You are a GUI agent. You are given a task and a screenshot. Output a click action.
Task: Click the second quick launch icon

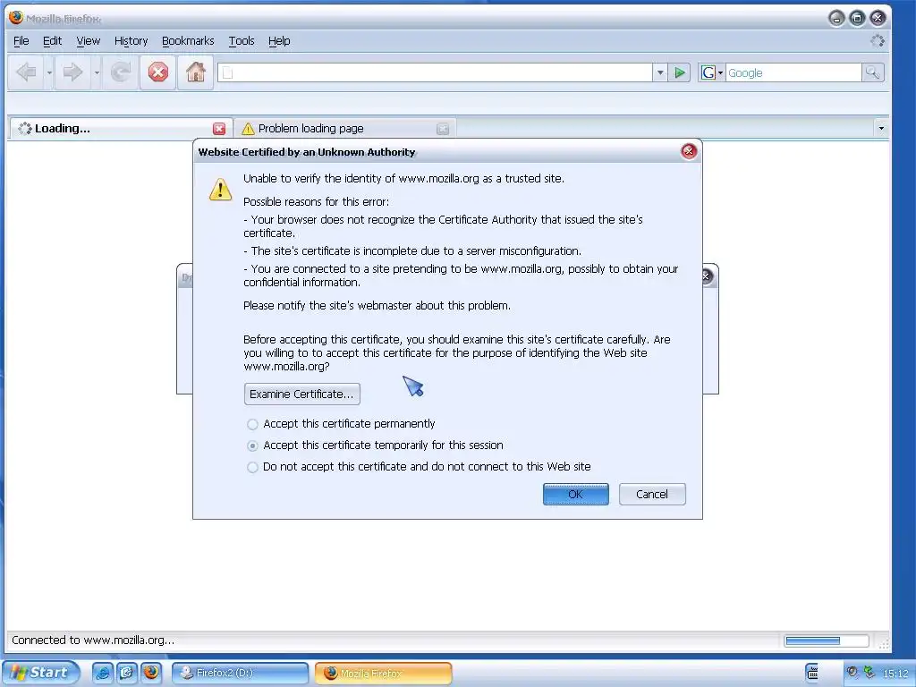tap(126, 673)
